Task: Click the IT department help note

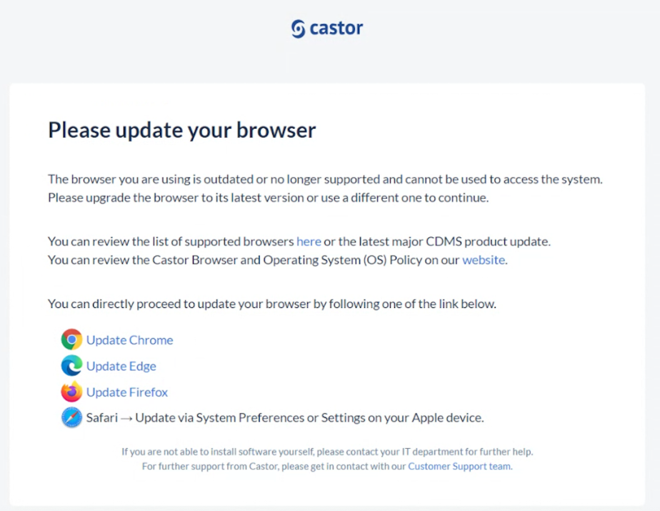Action: [327, 452]
